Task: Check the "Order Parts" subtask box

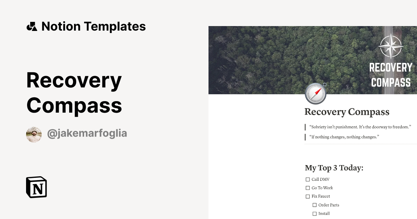Action: pyautogui.click(x=314, y=205)
